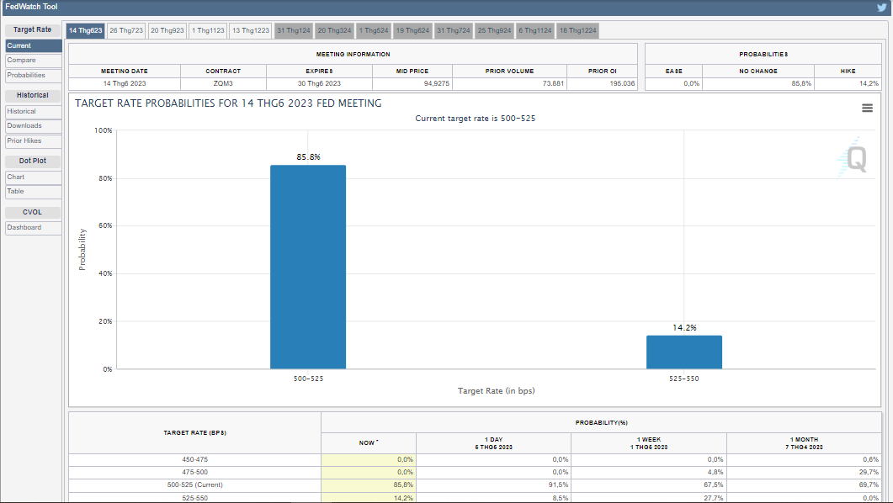This screenshot has height=503, width=893.
Task: Click the Hike 14,2% cell
Action: tap(848, 83)
